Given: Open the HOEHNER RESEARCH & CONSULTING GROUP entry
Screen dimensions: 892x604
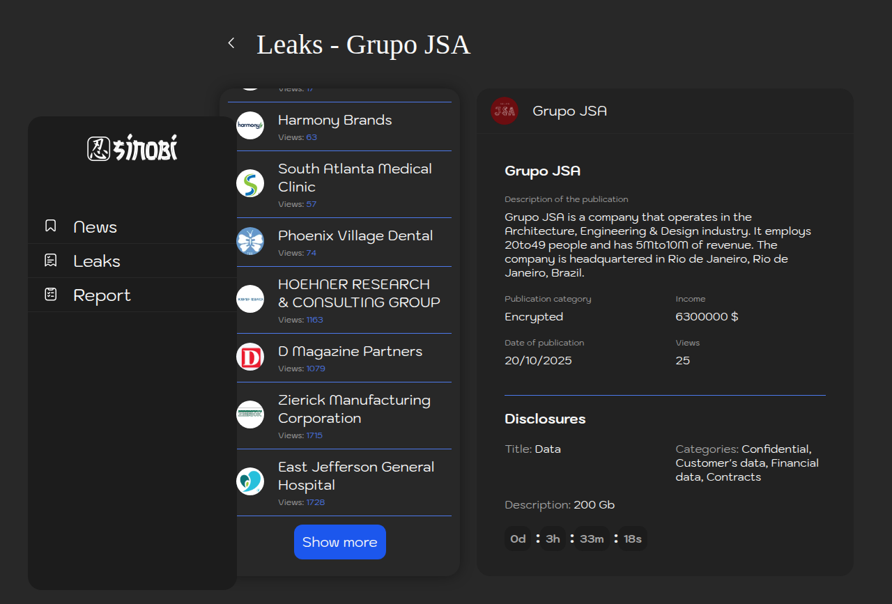Looking at the screenshot, I should (359, 293).
